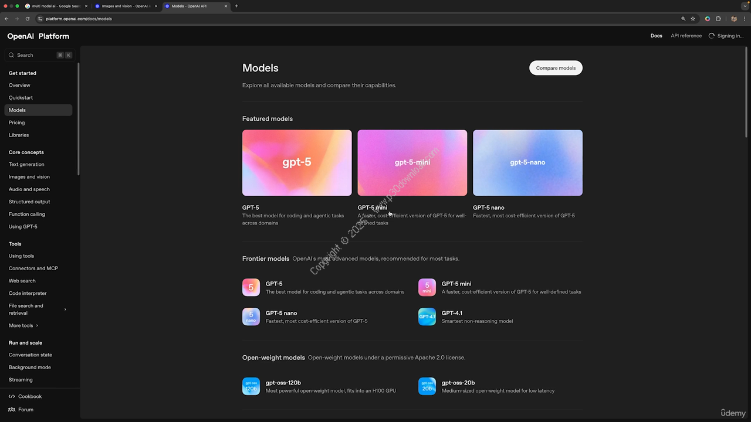Open the gpt-5 featured thumbnail
751x422 pixels.
297,163
